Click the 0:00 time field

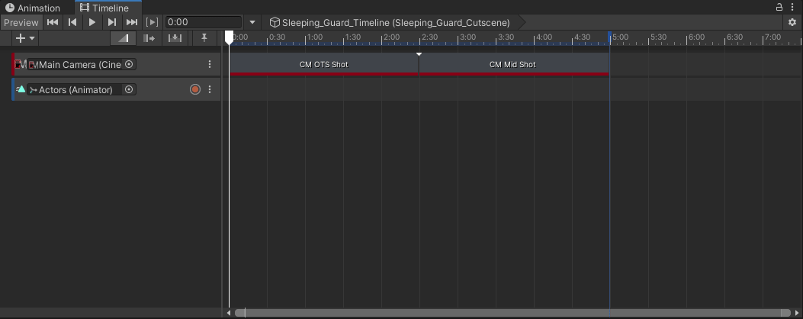(x=204, y=22)
